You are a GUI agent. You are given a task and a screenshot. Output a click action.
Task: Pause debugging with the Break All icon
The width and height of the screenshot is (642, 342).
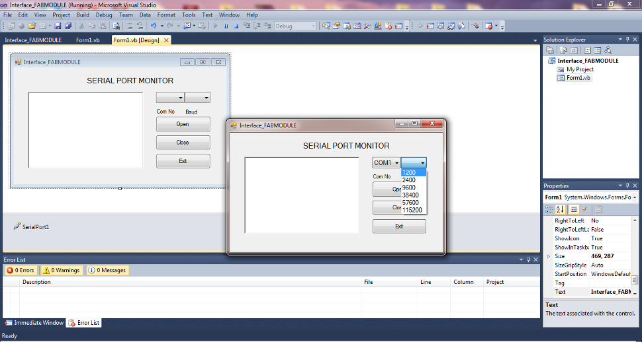226,26
